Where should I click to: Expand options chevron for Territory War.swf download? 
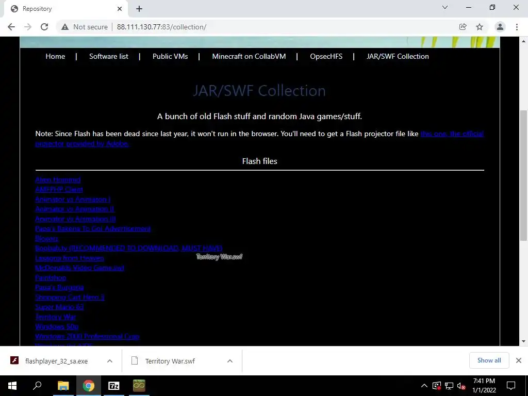[x=230, y=361]
